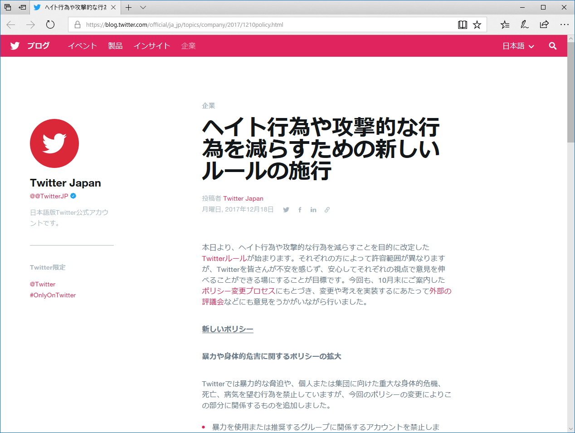Follow the #OnlyOnTwitter hashtag link
The height and width of the screenshot is (433, 575).
pos(52,295)
